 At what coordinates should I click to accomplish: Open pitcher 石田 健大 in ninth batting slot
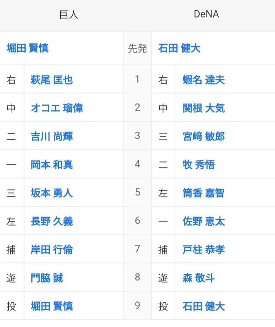[x=204, y=306]
